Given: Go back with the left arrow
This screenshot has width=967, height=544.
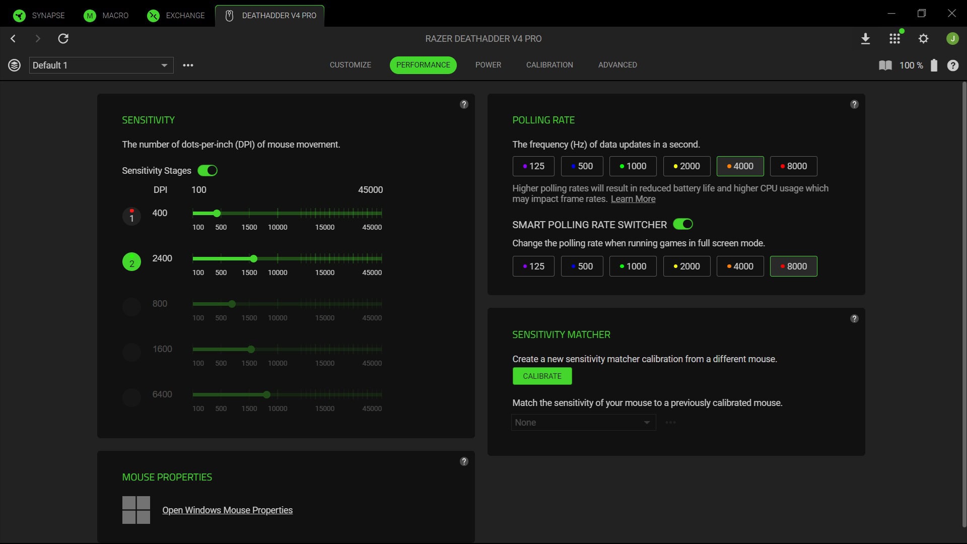Looking at the screenshot, I should pyautogui.click(x=14, y=38).
